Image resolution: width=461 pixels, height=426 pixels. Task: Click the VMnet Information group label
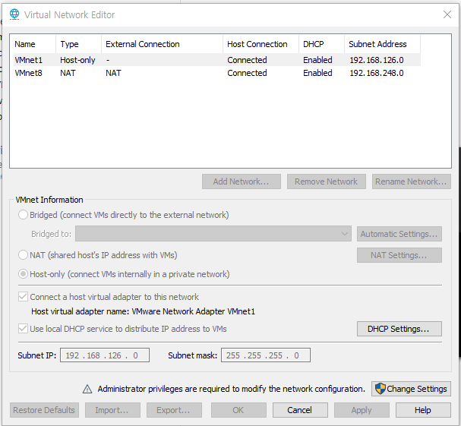pos(49,200)
